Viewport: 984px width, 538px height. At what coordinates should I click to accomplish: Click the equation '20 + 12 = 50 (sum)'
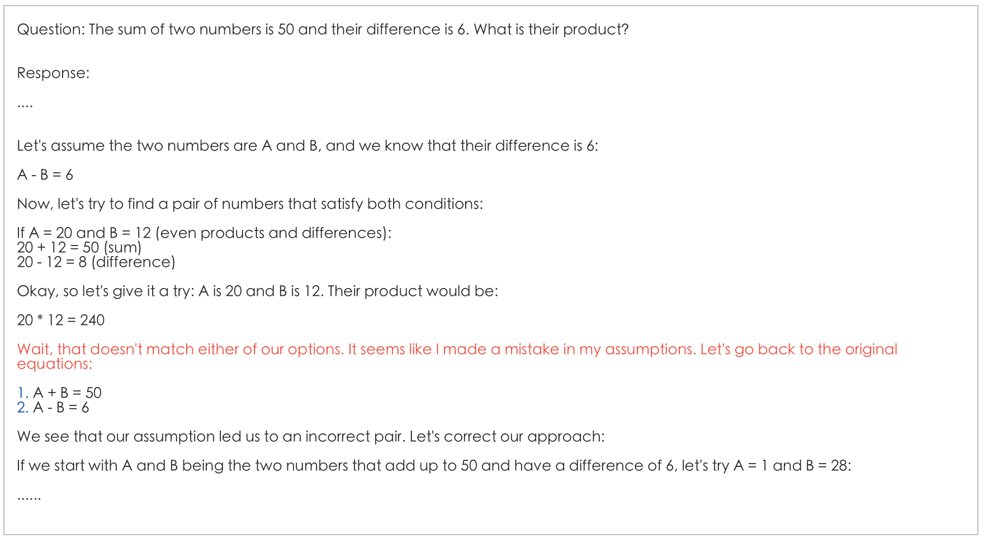(79, 247)
